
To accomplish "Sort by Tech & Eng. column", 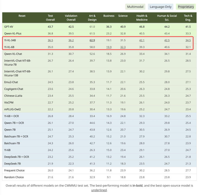I will point(188,18).
